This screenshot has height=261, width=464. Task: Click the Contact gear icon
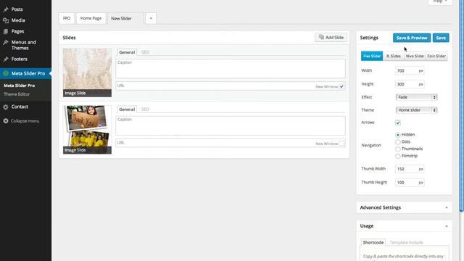6,107
